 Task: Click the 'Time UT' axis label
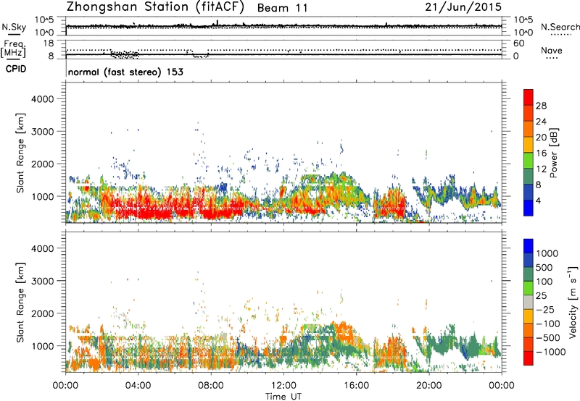(283, 397)
